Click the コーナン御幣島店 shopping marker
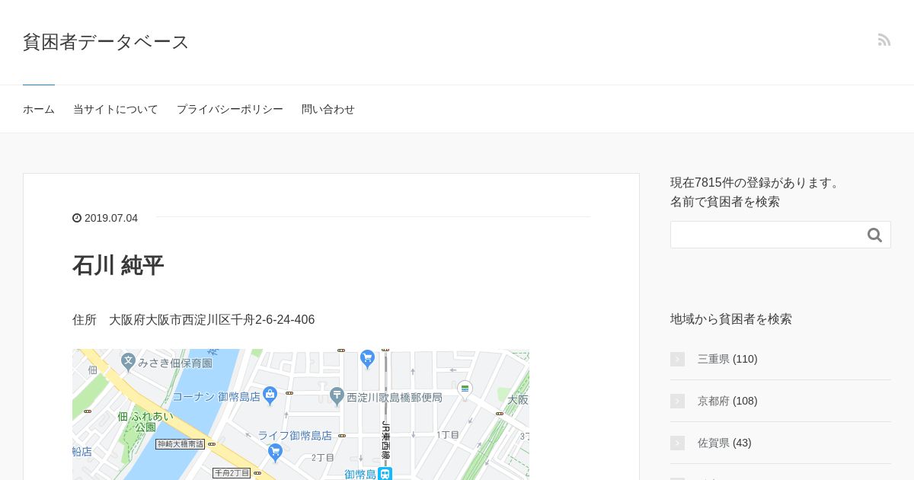The height and width of the screenshot is (480, 914). coord(270,395)
